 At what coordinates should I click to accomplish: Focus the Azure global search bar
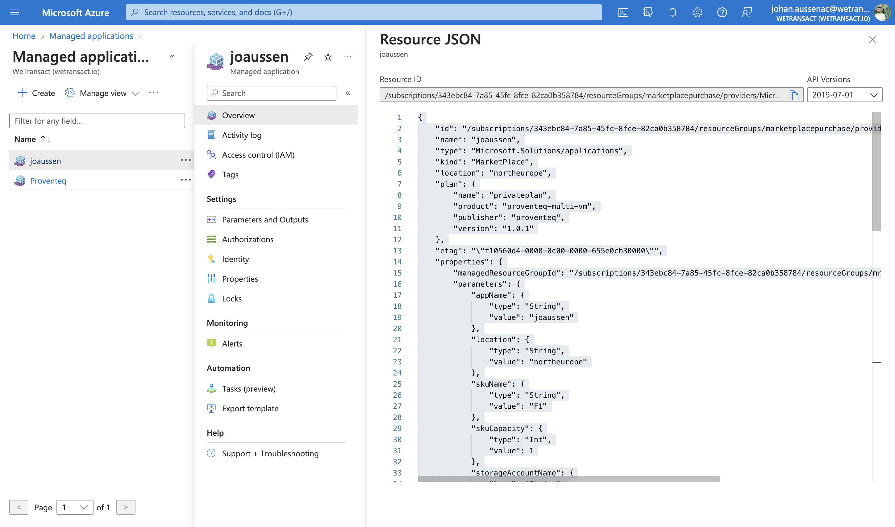tap(364, 12)
